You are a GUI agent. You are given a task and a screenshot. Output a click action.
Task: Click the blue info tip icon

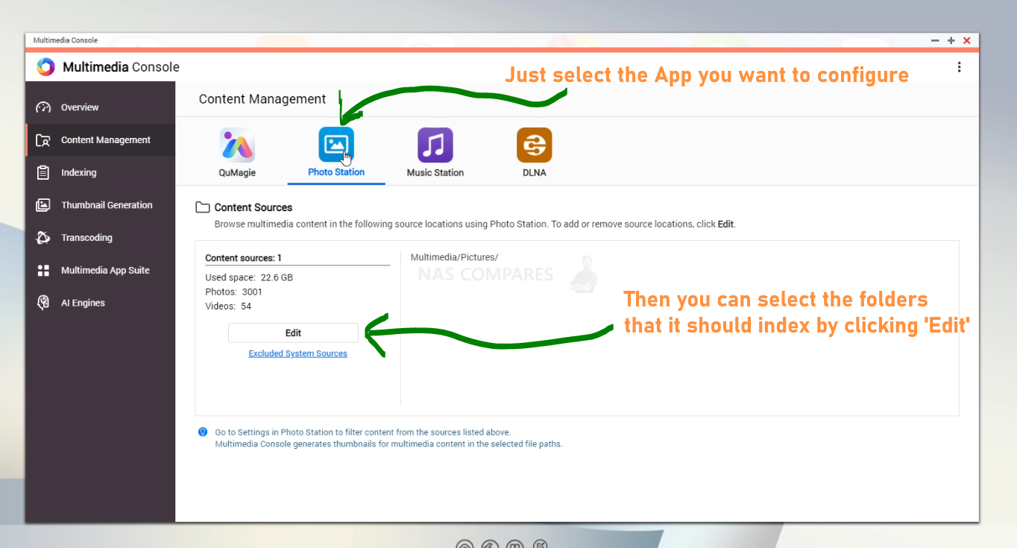pyautogui.click(x=203, y=432)
